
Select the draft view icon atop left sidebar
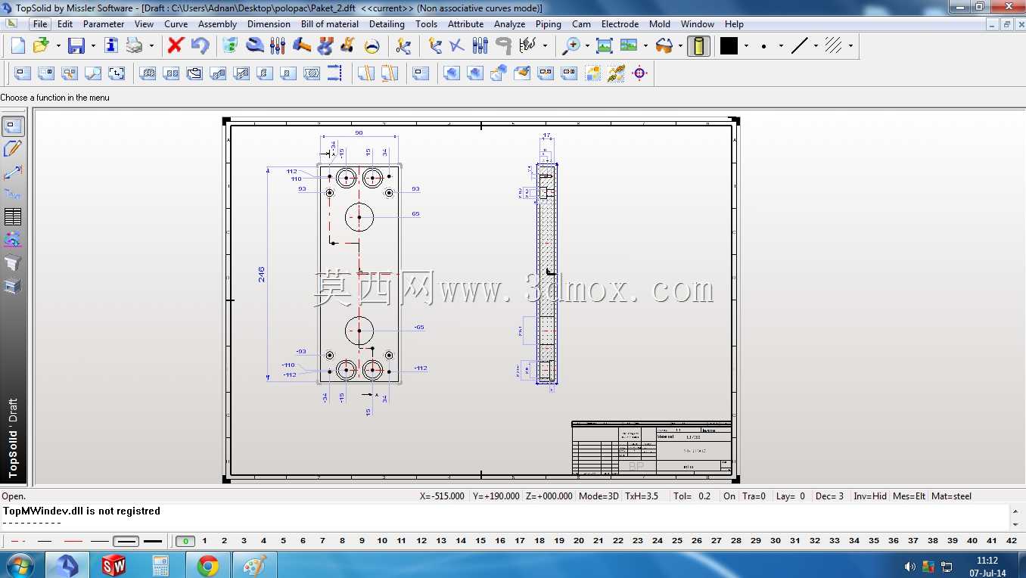pos(13,126)
